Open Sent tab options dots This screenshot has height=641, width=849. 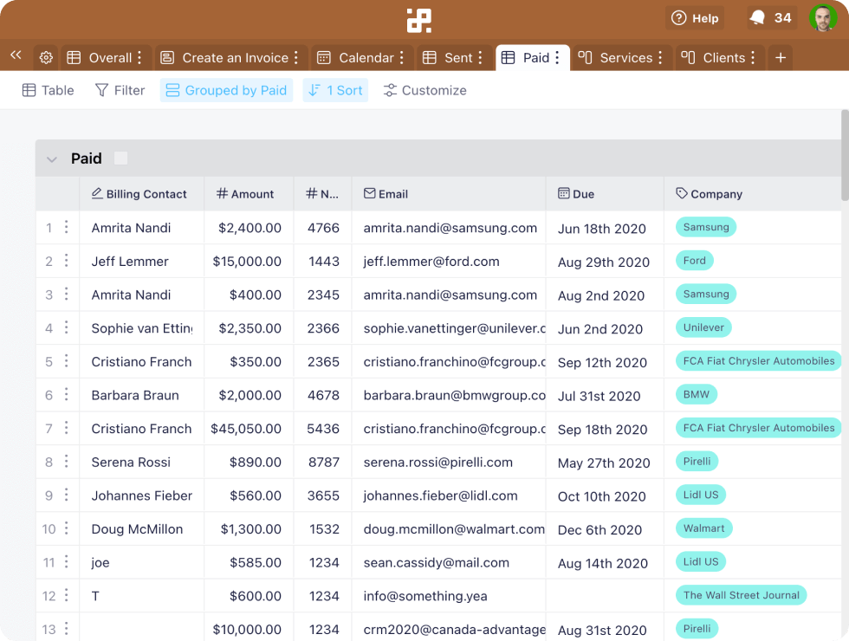(480, 57)
